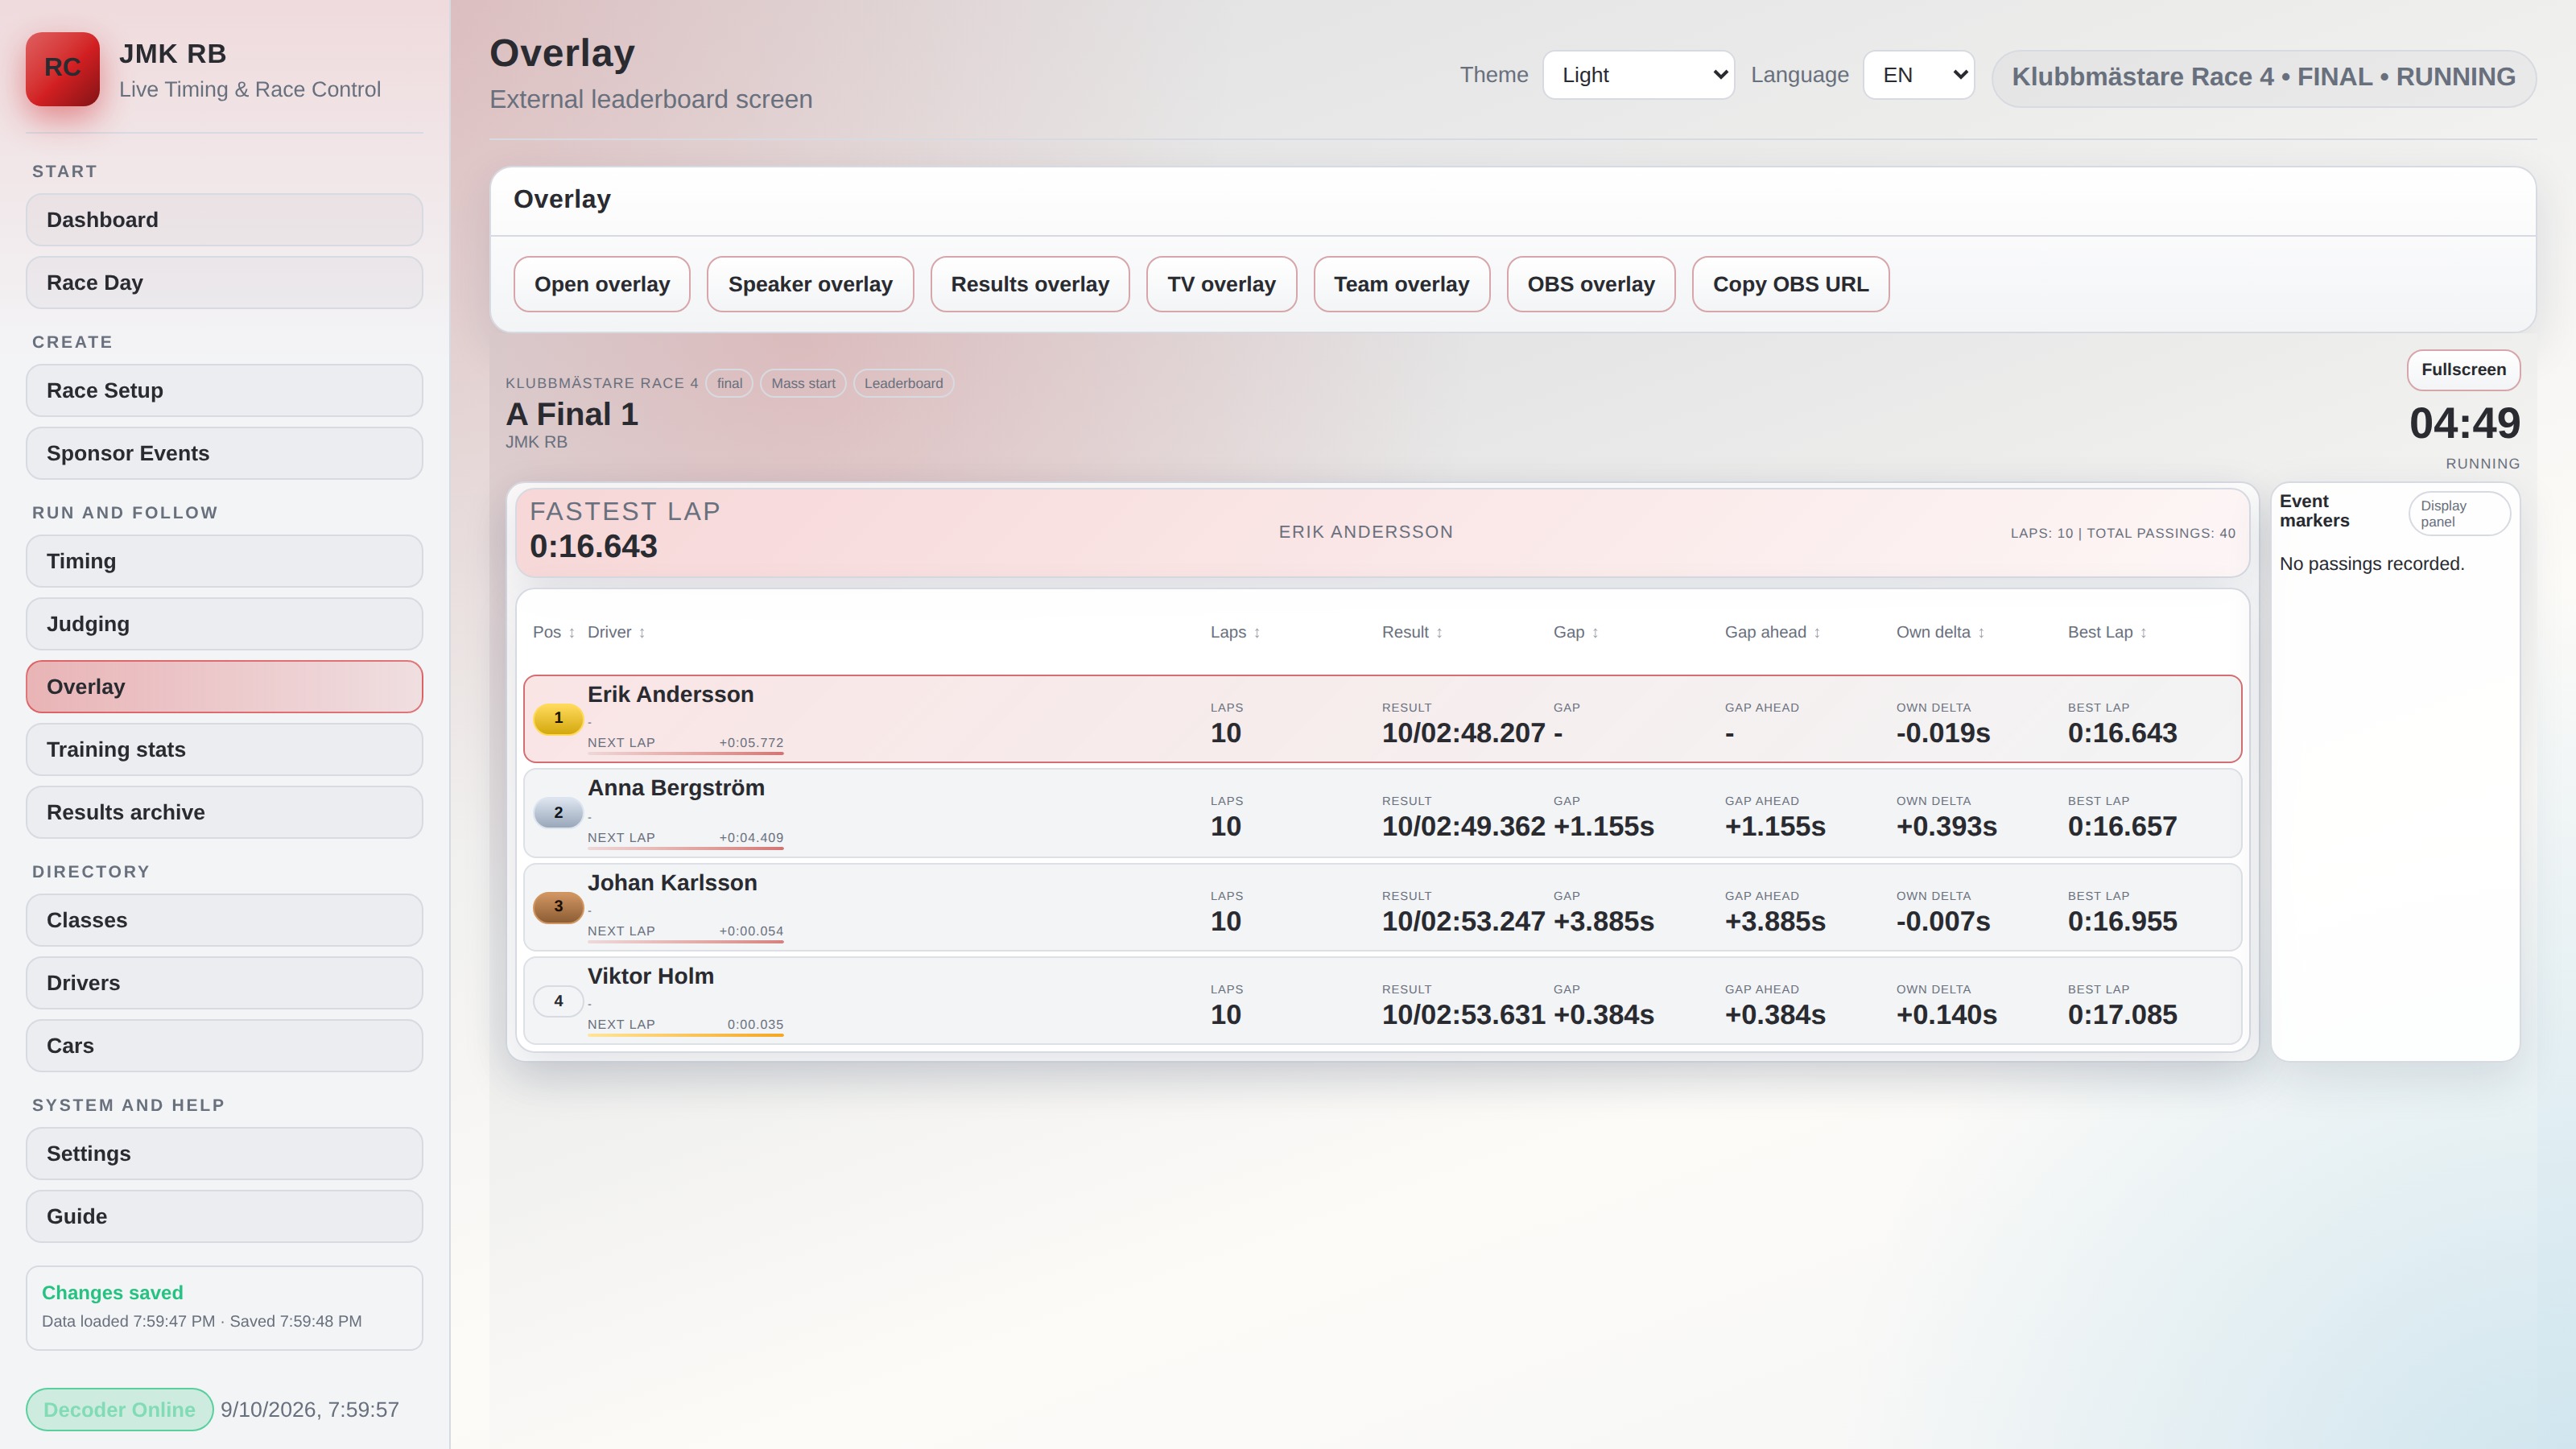
Task: Toggle the Display panel button
Action: coord(2459,513)
